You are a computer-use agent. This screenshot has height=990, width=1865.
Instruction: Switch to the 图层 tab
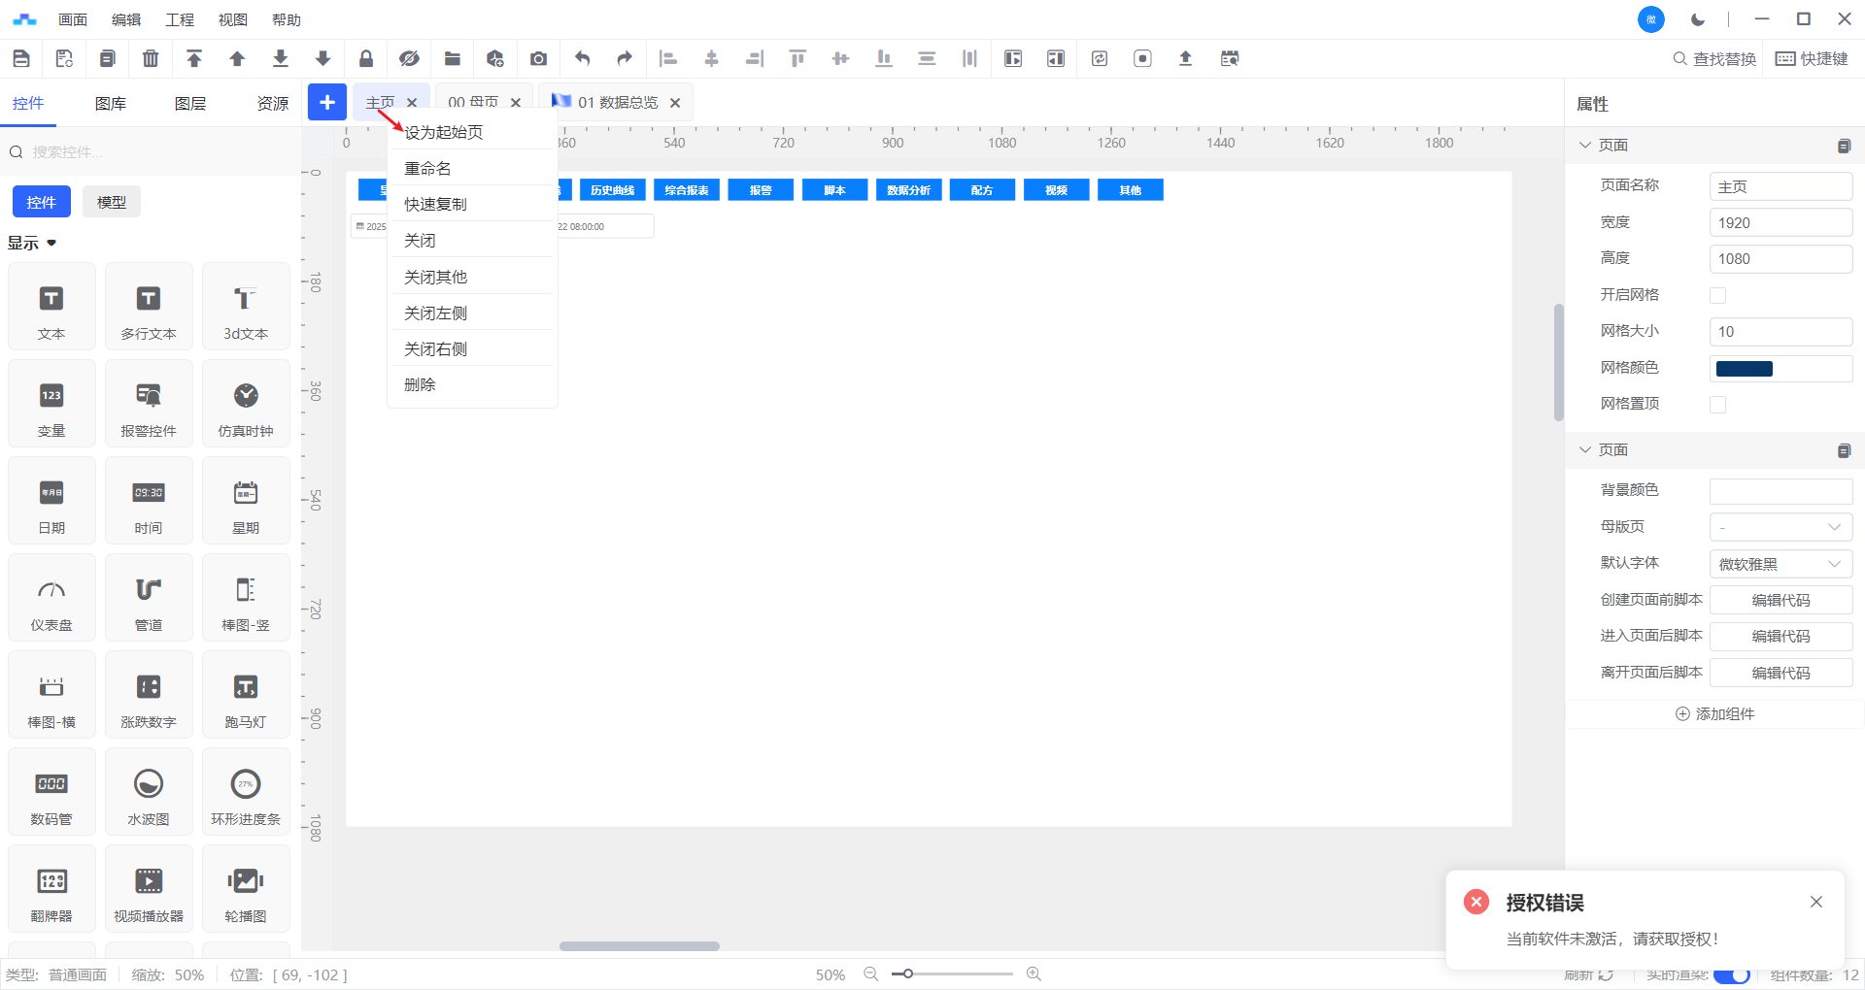(190, 104)
